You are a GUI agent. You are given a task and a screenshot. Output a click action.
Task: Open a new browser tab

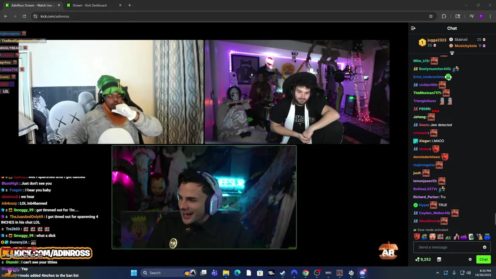(129, 5)
